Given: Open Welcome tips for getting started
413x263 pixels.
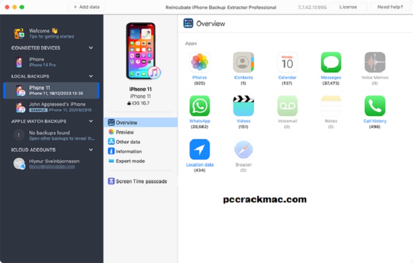Looking at the screenshot, I should click(51, 34).
